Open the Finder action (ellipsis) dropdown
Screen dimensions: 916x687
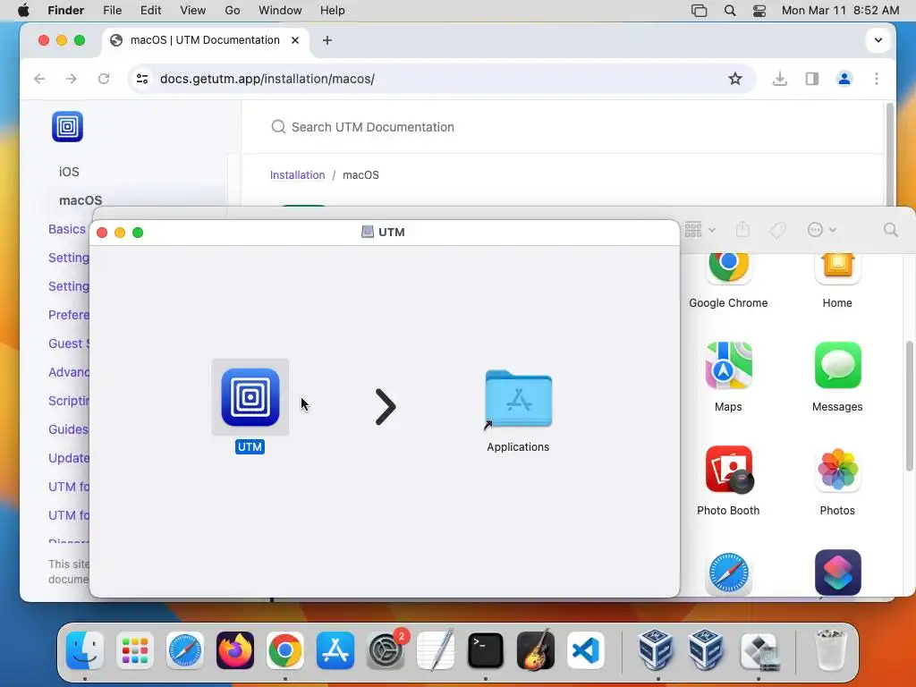coord(821,230)
